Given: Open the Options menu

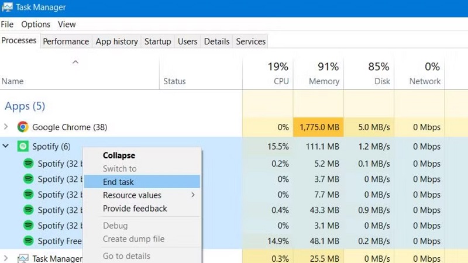Looking at the screenshot, I should pos(36,25).
